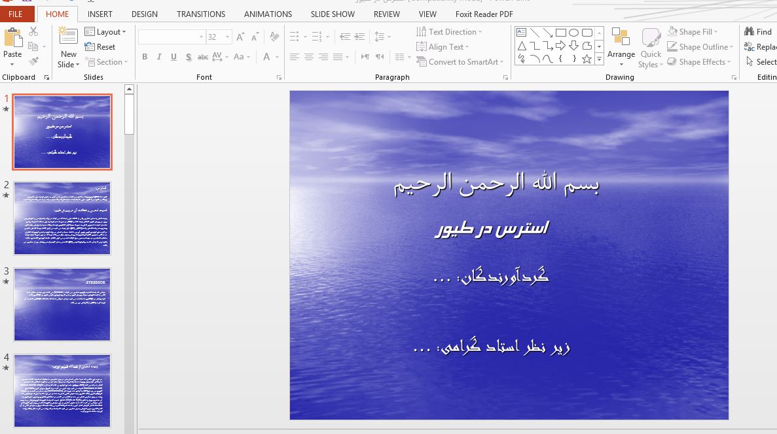Image resolution: width=777 pixels, height=434 pixels.
Task: Open Align Text dropdown
Action: (x=442, y=47)
